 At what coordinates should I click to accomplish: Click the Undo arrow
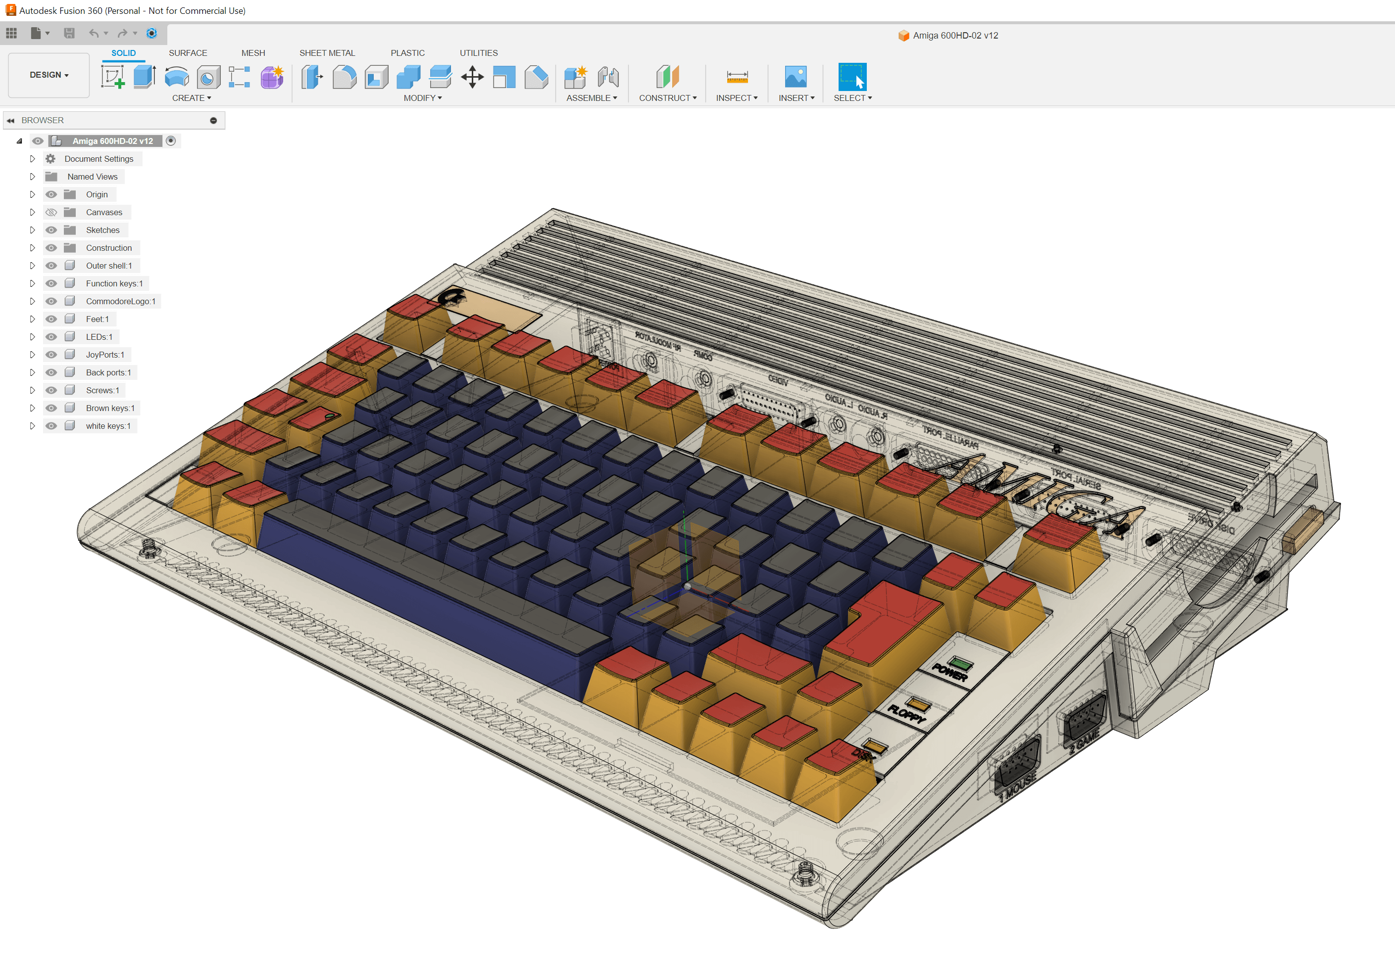click(x=93, y=33)
